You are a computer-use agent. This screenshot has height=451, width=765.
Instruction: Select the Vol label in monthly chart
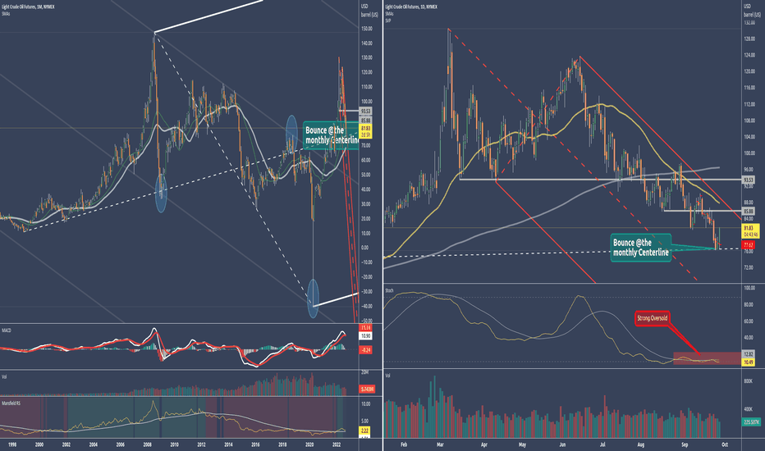pyautogui.click(x=4, y=377)
